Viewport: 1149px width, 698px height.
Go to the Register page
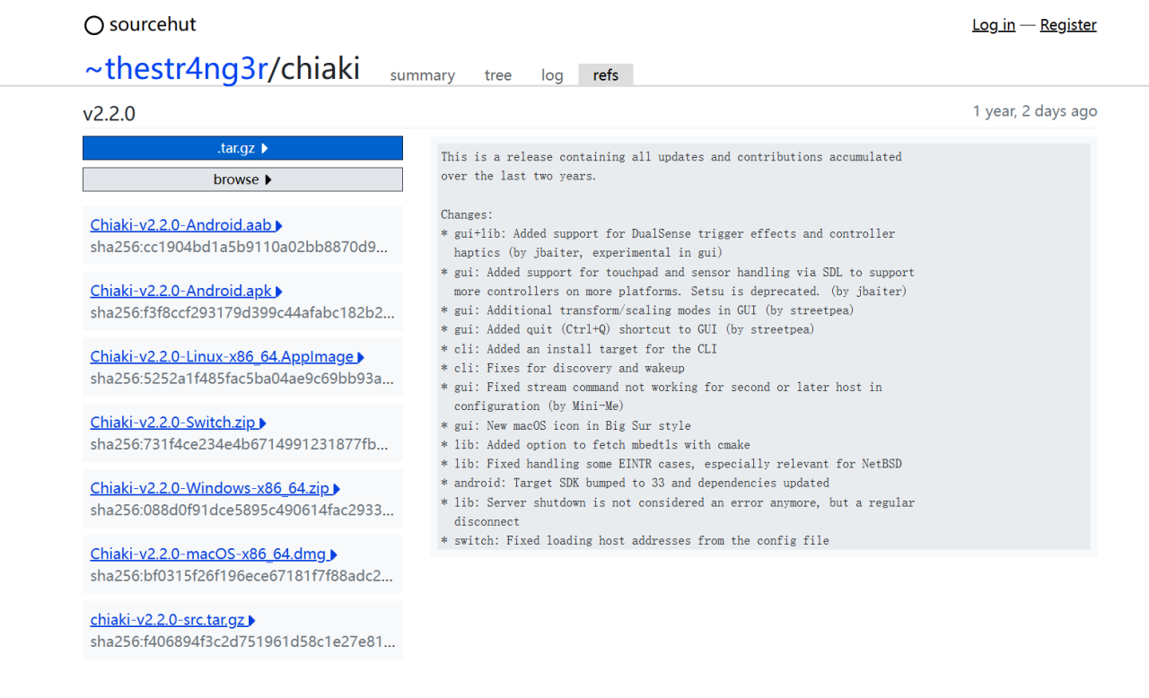[x=1068, y=25]
